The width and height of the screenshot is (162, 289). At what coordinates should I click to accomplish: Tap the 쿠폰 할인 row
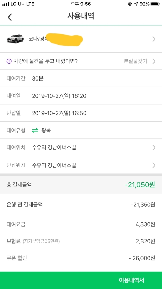pyautogui.click(x=81, y=258)
